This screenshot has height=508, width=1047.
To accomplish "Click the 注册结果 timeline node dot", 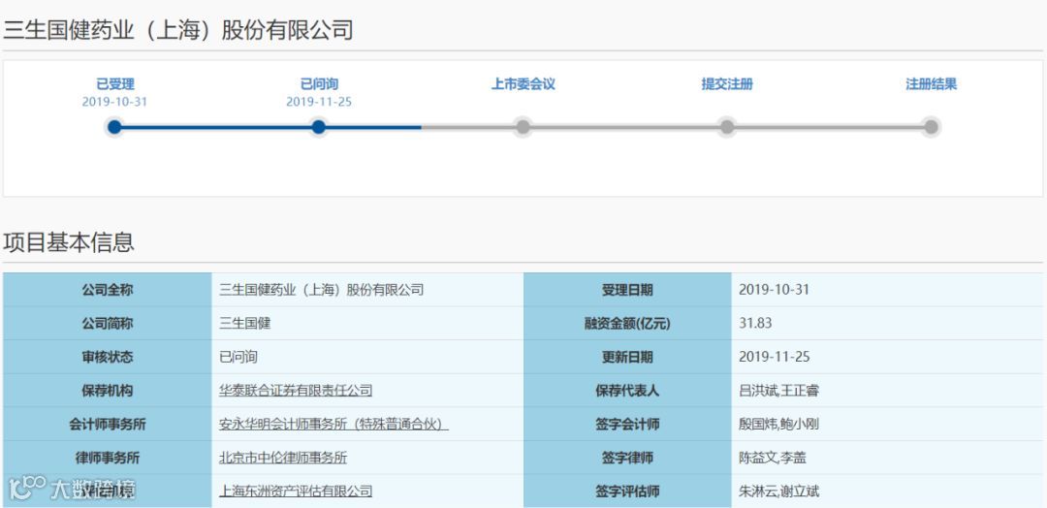I will (x=931, y=127).
